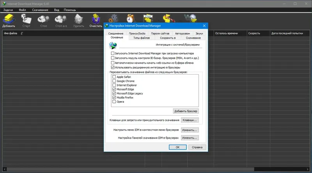Enable the IE-based browsers control module checkbox
This screenshot has height=173, width=312.
[x=113, y=58]
